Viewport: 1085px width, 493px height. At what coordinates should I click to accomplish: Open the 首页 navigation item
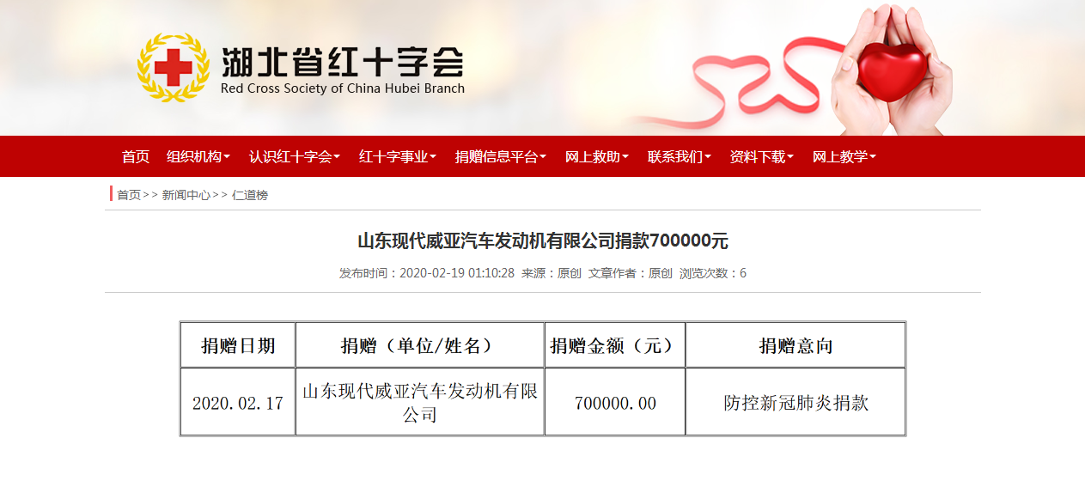tap(136, 157)
